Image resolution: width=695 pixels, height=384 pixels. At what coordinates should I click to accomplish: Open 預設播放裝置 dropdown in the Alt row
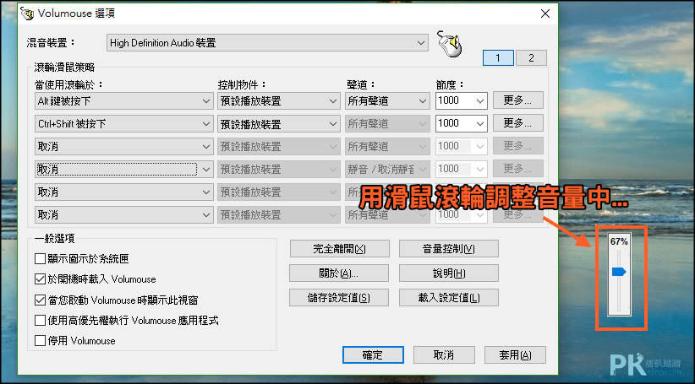click(279, 101)
